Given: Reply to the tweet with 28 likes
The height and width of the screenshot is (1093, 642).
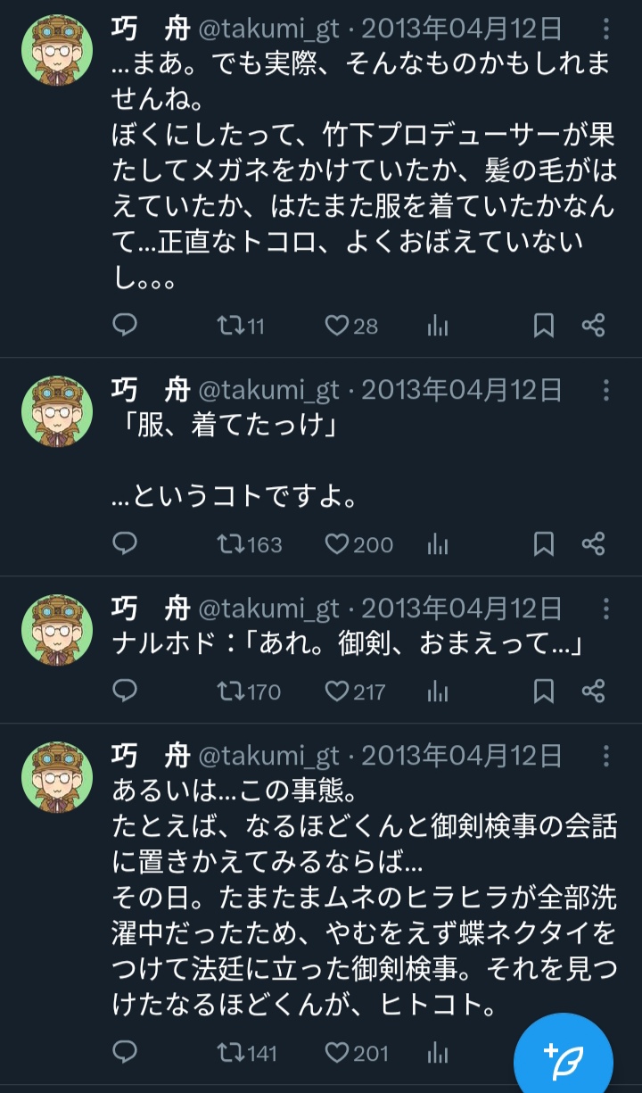Looking at the screenshot, I should (125, 326).
